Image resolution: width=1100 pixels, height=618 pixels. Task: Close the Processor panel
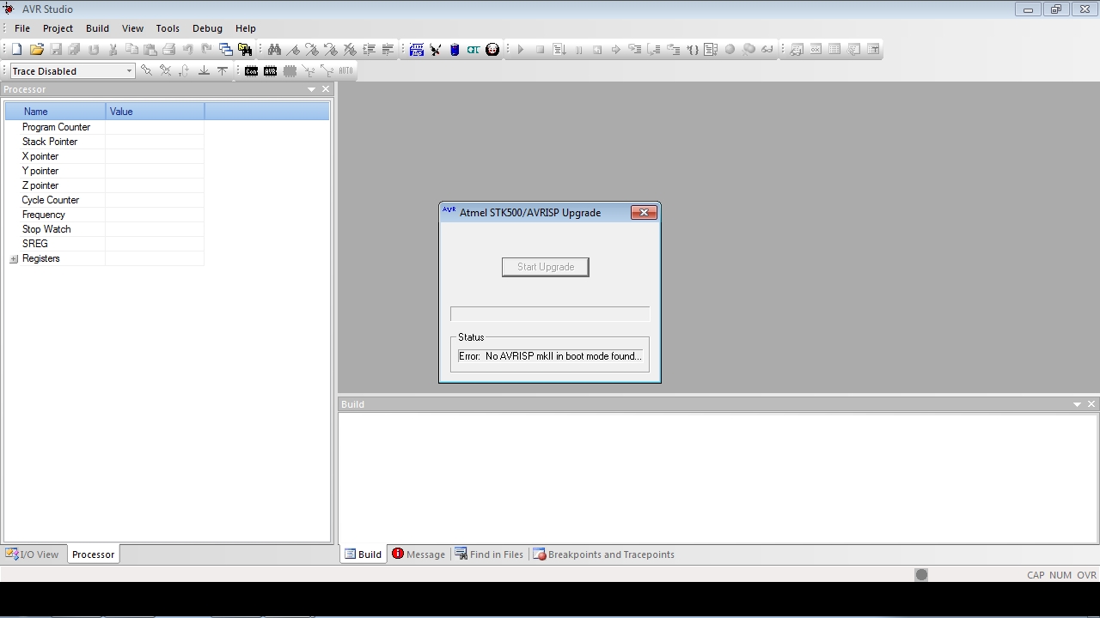coord(326,89)
